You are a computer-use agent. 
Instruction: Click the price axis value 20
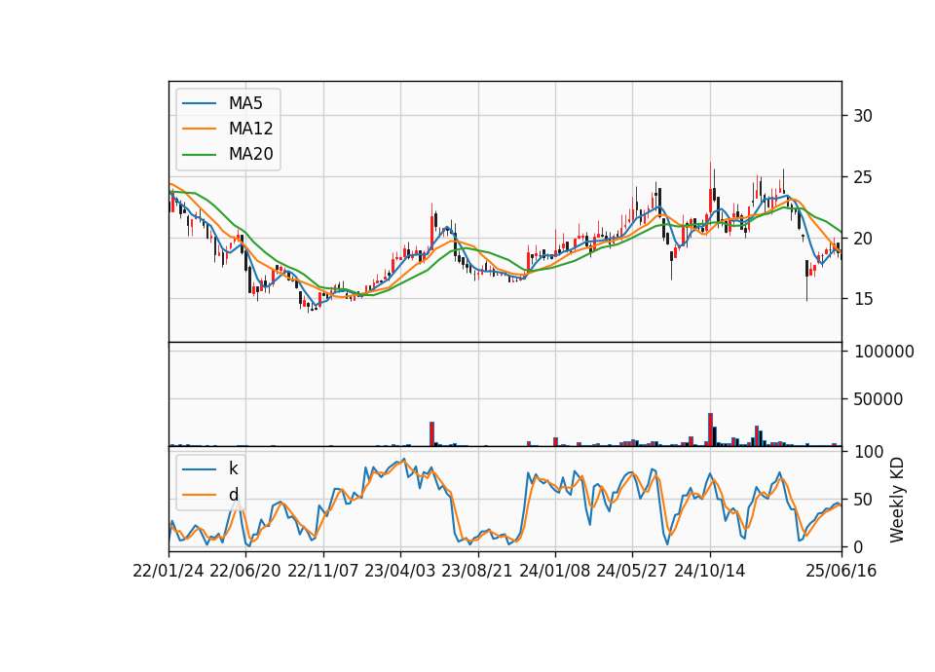(863, 238)
